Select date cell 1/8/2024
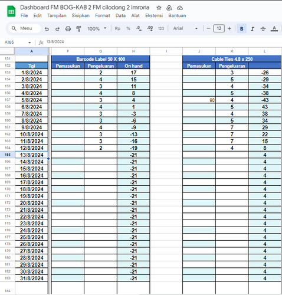Image resolution: width=282 pixels, height=295 pixels. click(31, 73)
